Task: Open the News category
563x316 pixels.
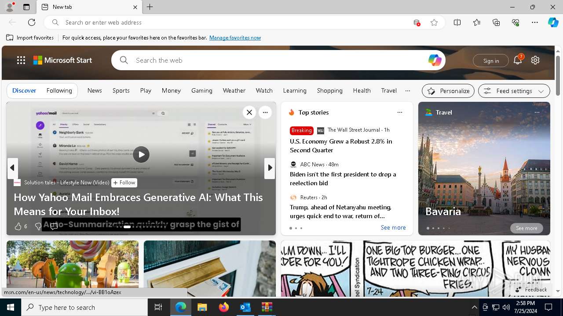Action: [x=95, y=90]
